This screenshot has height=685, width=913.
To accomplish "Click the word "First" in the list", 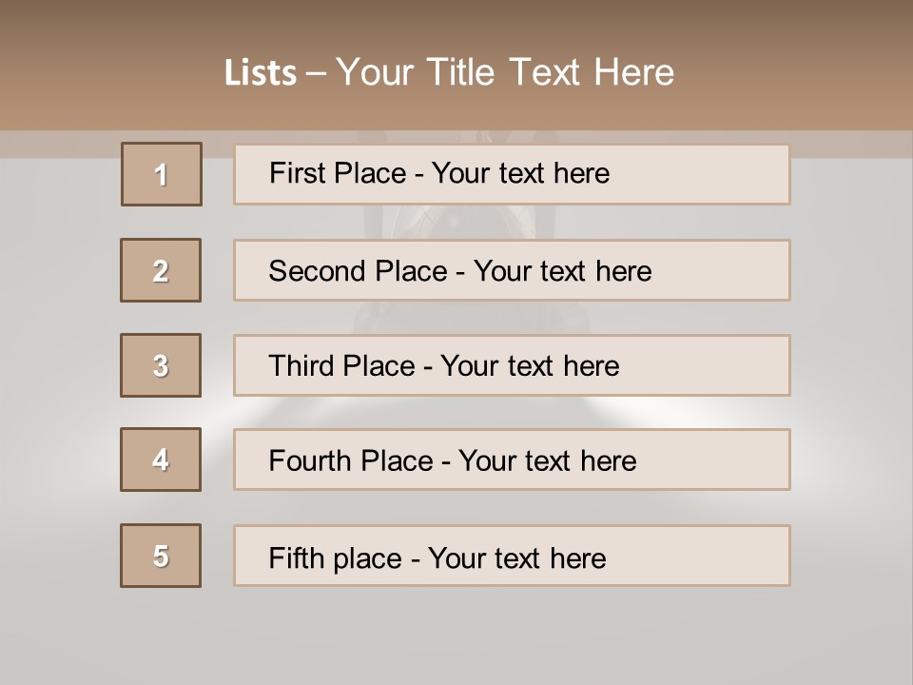I will click(x=295, y=173).
